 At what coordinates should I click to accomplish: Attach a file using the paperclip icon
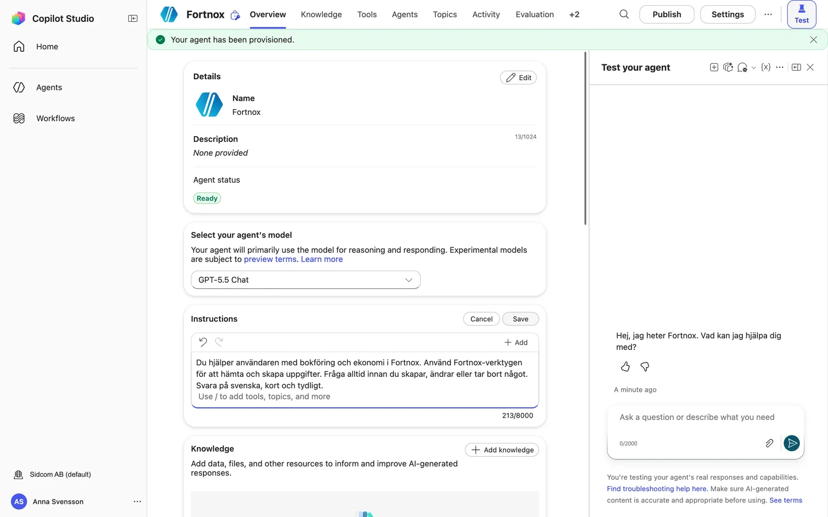[x=769, y=443]
